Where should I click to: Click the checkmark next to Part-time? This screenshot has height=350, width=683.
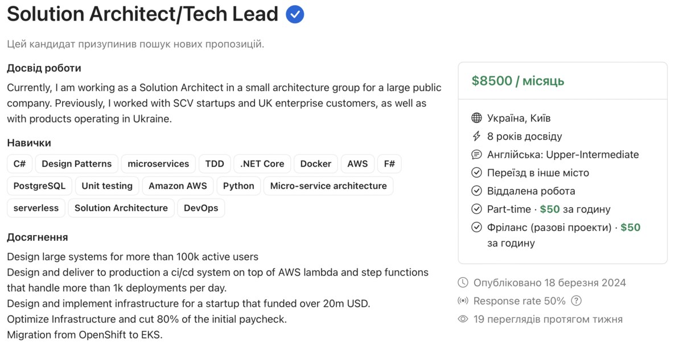coord(477,209)
